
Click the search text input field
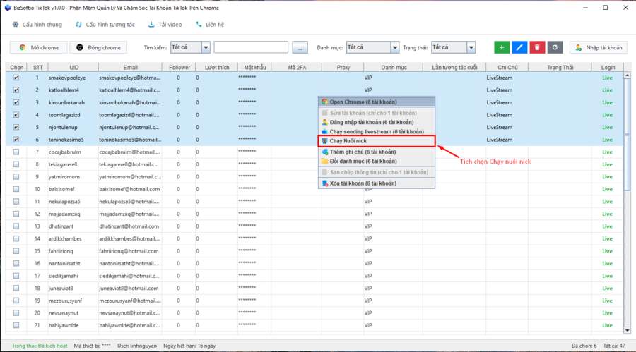pyautogui.click(x=251, y=47)
